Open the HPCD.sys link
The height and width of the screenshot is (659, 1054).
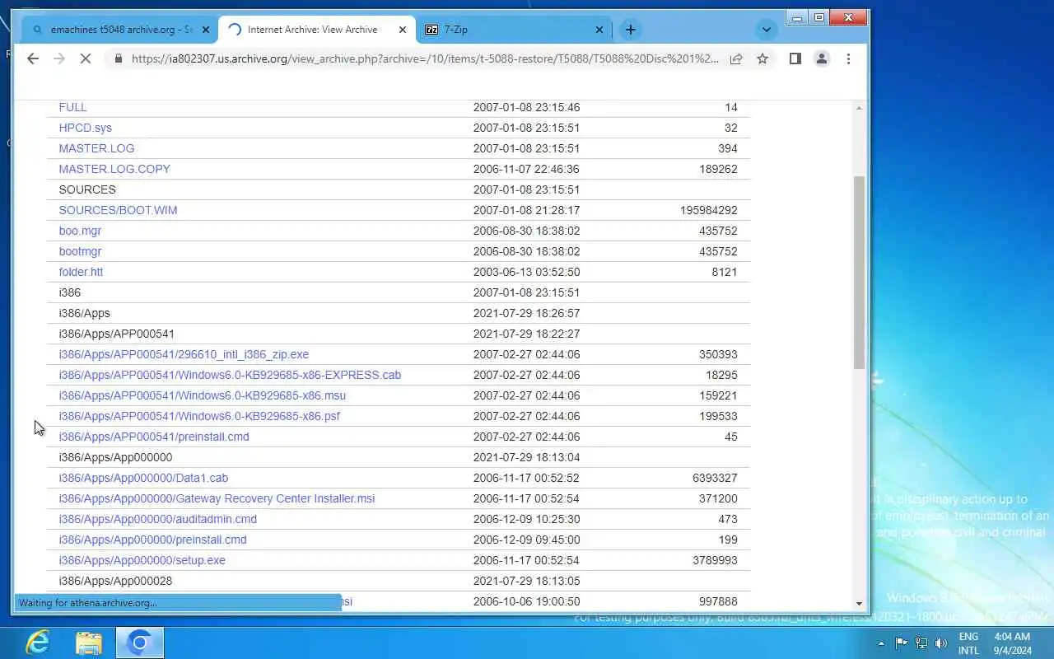(x=85, y=128)
